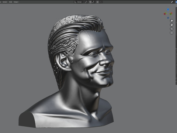
Task: Switch perspective/orthographic with the grid icon
Action: 172,33
